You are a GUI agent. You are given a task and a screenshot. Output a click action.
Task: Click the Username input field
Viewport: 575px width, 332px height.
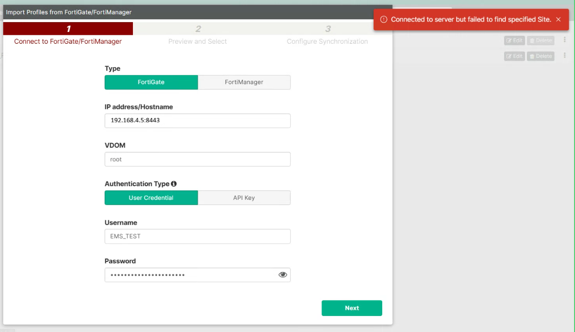197,237
